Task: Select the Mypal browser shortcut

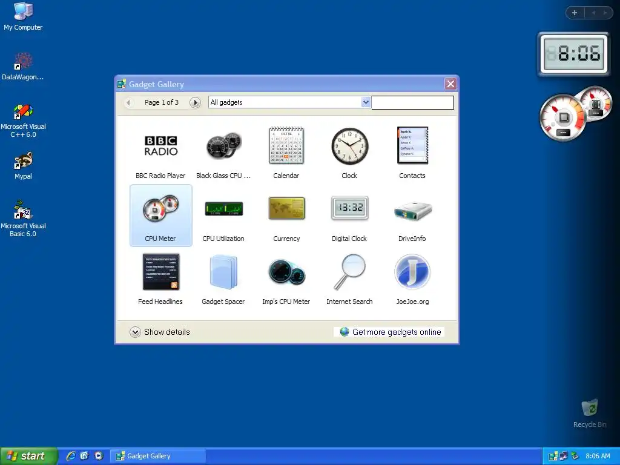Action: click(23, 166)
